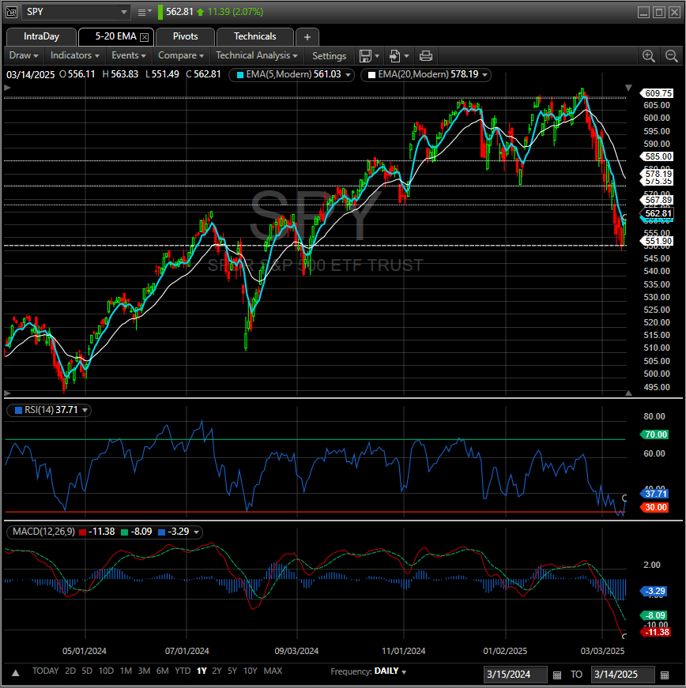
Task: Click the Export chart icon
Action: click(x=395, y=55)
